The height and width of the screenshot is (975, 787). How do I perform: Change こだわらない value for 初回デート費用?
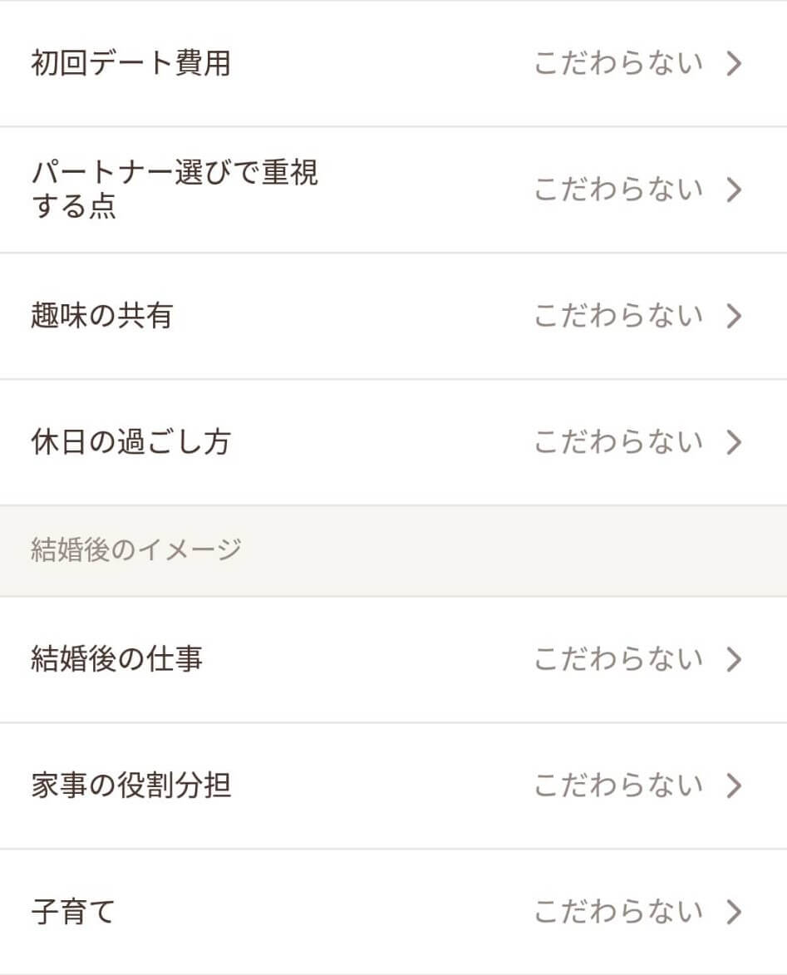618,63
